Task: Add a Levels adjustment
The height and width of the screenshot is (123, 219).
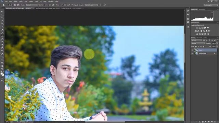Action: coord(200,28)
